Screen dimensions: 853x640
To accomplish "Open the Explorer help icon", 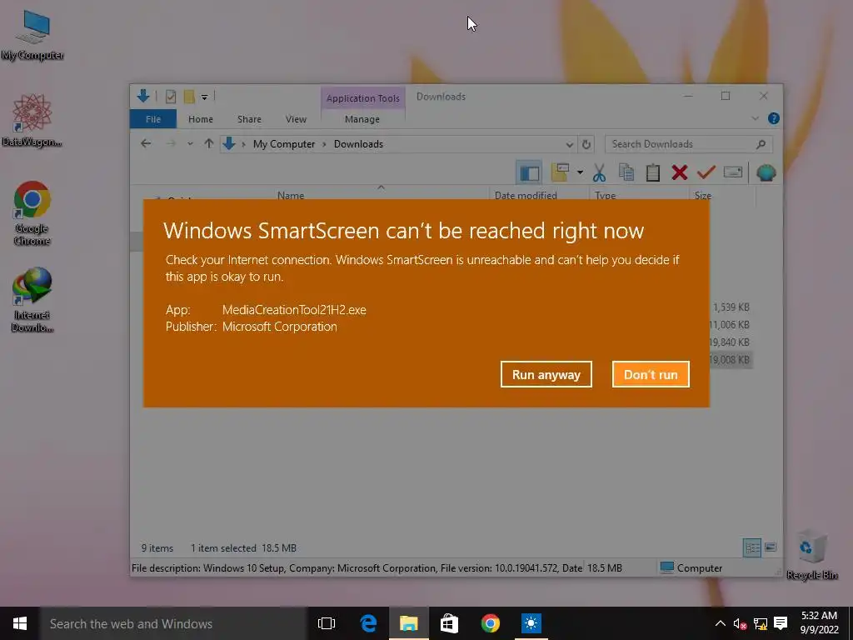I will (774, 118).
